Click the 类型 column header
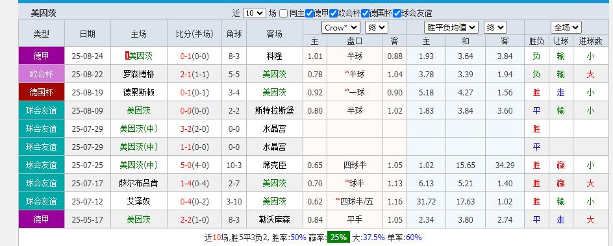This screenshot has height=246, width=613. [42, 34]
